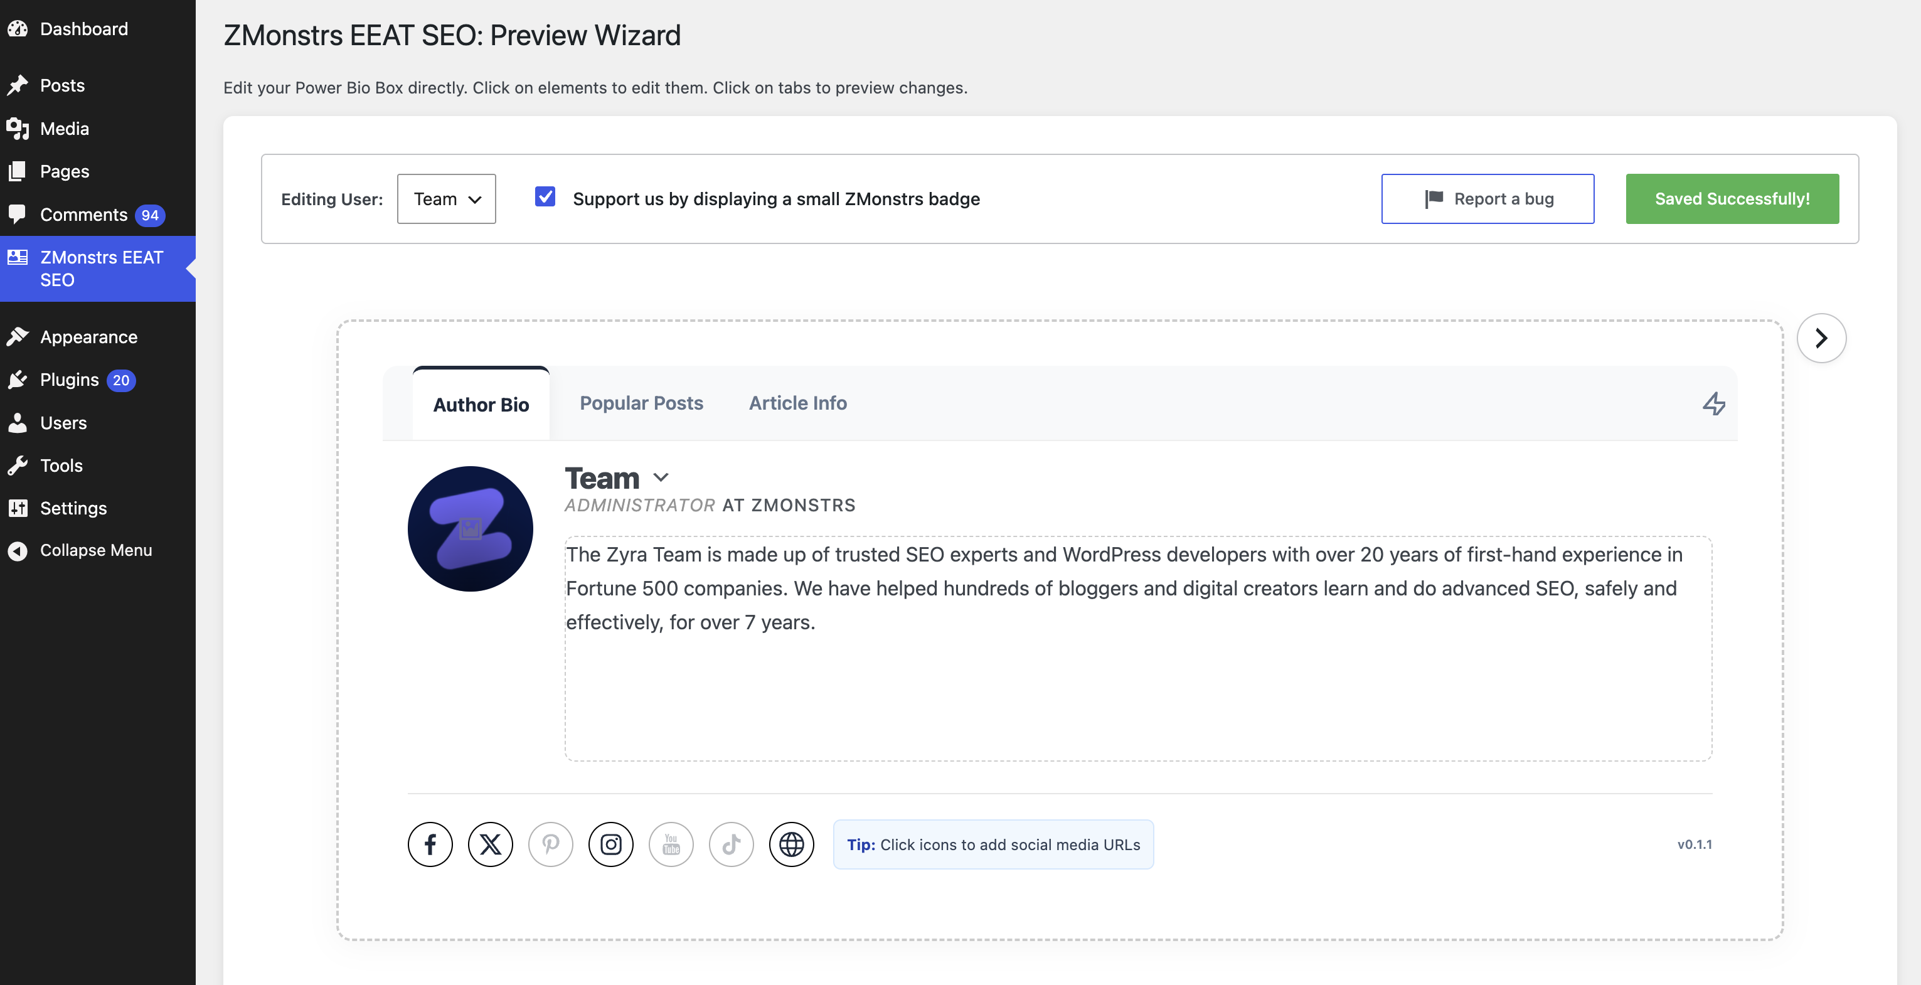1921x985 pixels.
Task: Go to Plugins with 20 updates
Action: point(98,380)
